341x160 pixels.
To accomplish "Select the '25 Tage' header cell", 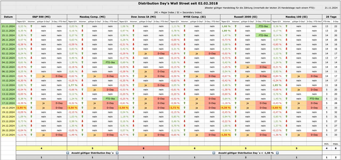I will [331, 17].
